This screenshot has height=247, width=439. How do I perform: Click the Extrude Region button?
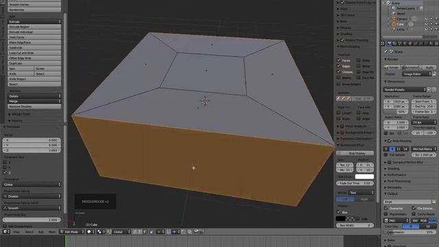(34, 27)
